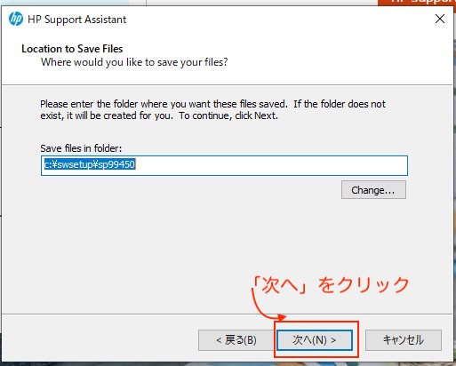This screenshot has height=366, width=456.
Task: Click the red 「次へ」をクリック annotation text
Action: [x=331, y=285]
